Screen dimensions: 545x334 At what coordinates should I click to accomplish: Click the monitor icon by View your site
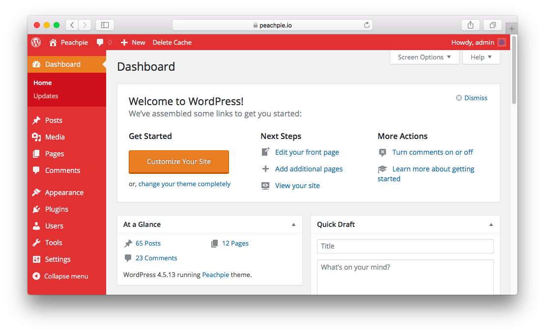click(265, 186)
